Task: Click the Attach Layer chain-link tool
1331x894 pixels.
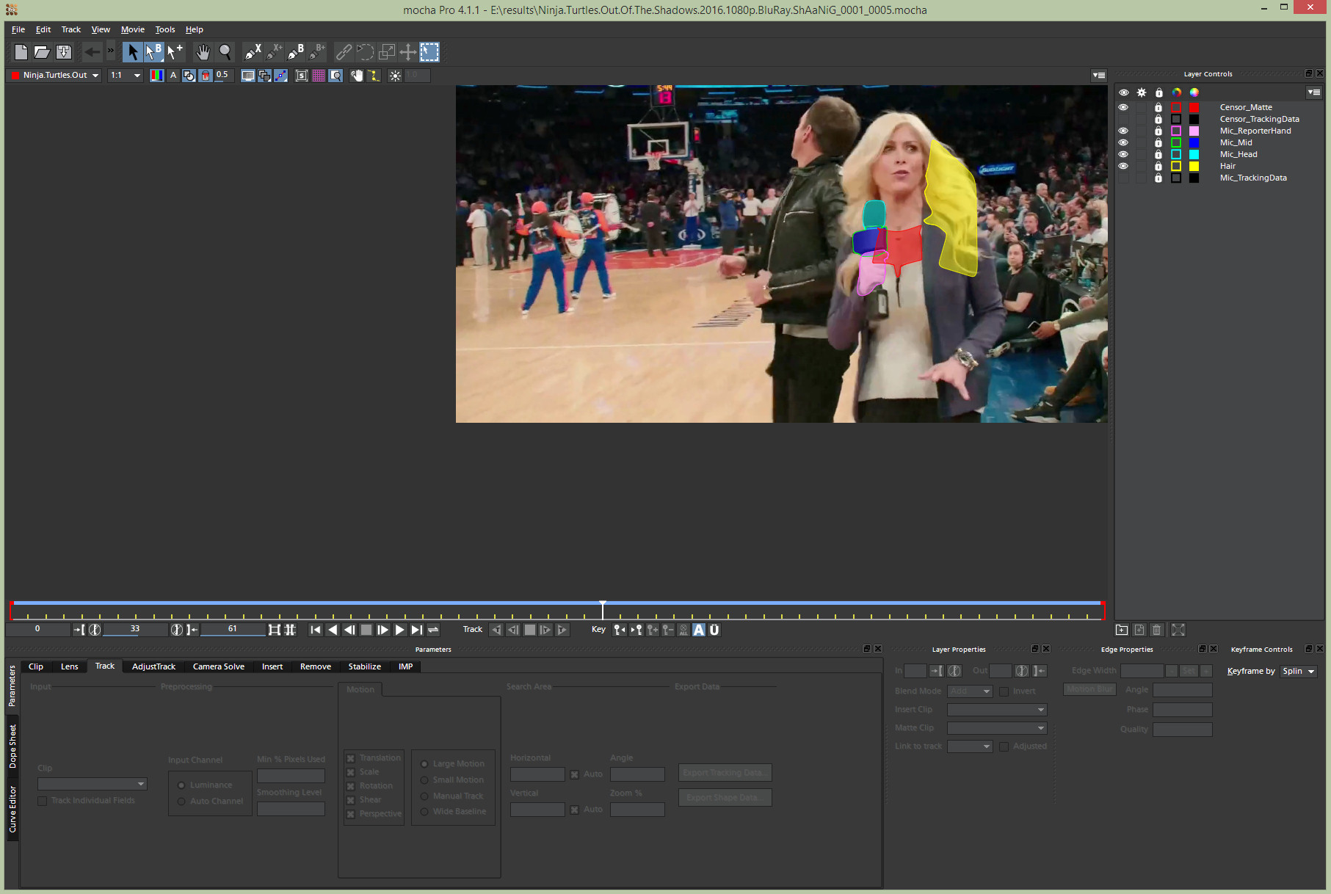Action: (344, 52)
